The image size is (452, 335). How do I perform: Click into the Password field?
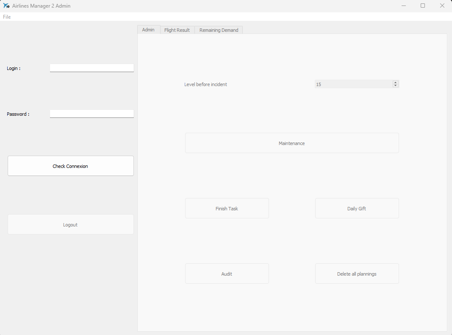pyautogui.click(x=92, y=114)
